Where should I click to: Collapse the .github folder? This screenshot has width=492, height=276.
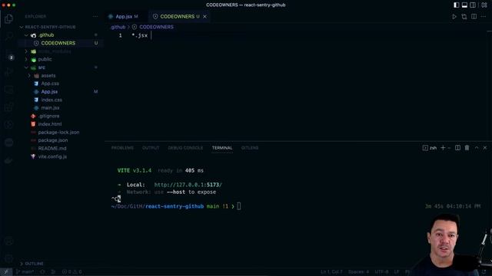click(46, 35)
